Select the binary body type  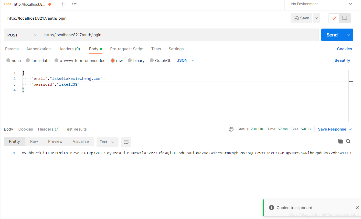[136, 60]
